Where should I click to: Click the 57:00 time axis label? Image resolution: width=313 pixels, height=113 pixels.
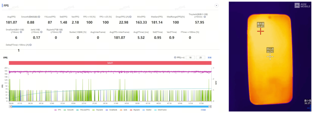pos(201,103)
